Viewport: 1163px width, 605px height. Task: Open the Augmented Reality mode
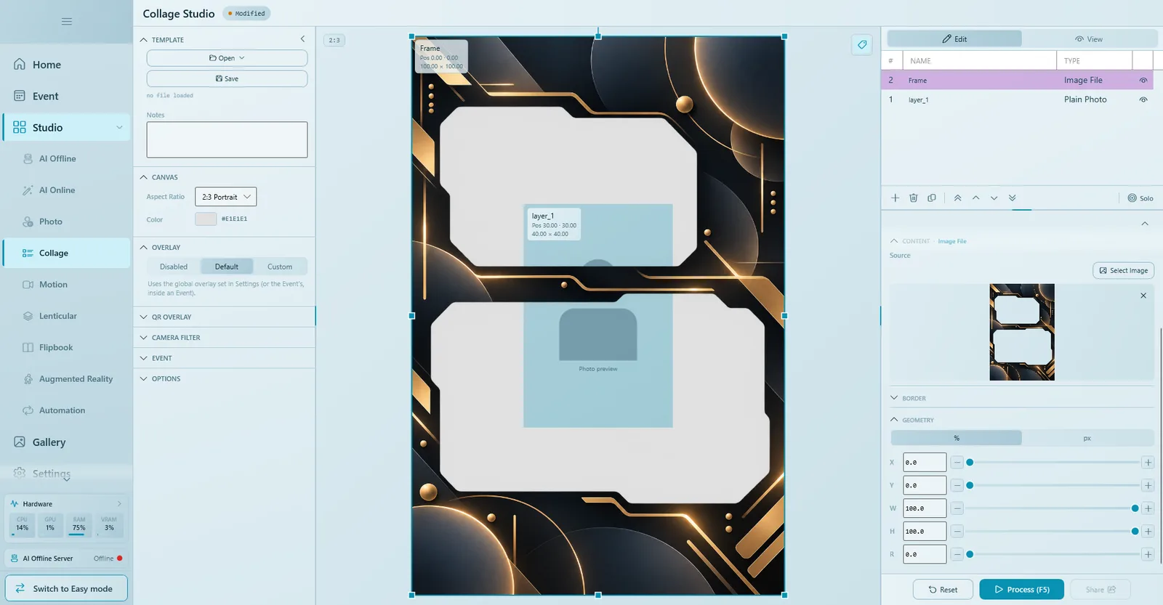click(66, 379)
